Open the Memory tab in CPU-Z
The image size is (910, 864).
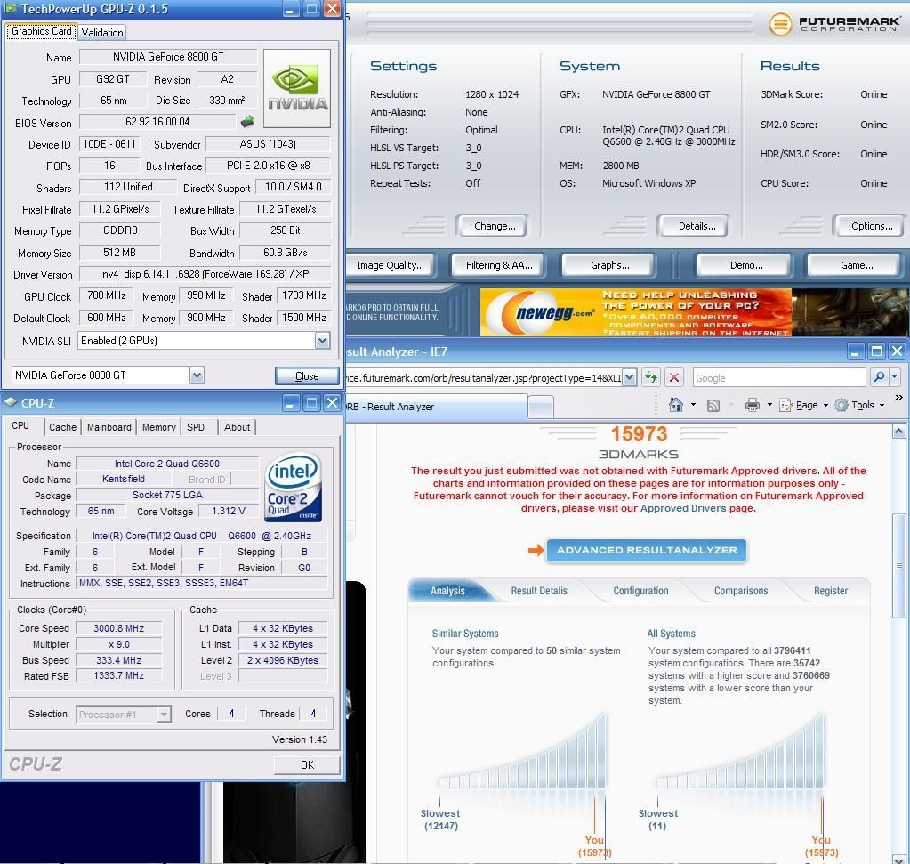[x=159, y=427]
